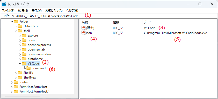
Task: Select the (既定) value name
Action: tap(90, 28)
